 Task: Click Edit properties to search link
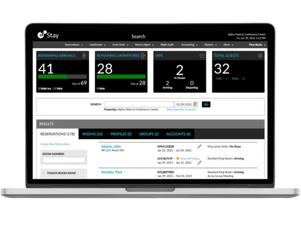click(181, 110)
